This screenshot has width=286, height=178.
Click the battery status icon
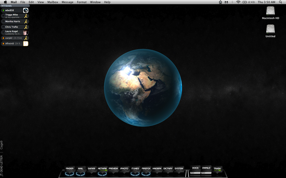click(x=245, y=2)
